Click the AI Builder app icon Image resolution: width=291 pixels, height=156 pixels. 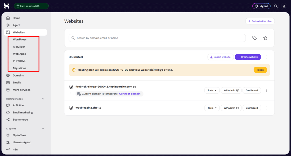pyautogui.click(x=8, y=105)
